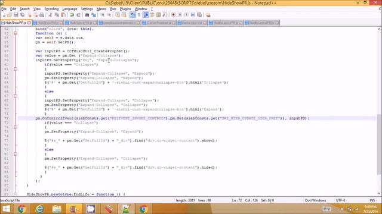Collapse the fold at line 53

[x=16, y=33]
